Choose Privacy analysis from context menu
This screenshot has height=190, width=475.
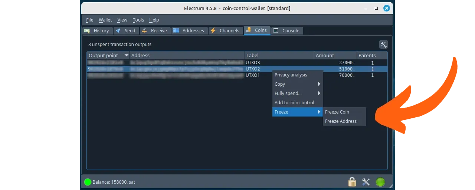pyautogui.click(x=298, y=75)
